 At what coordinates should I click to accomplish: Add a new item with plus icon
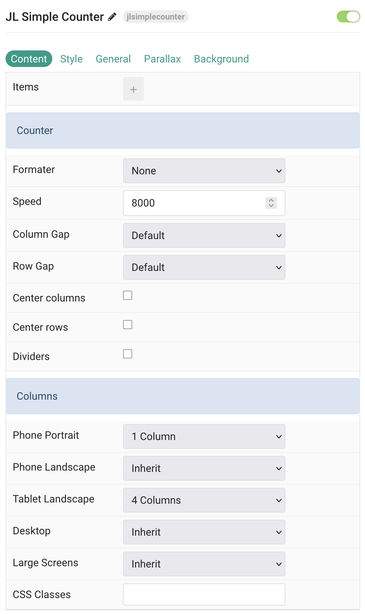(133, 89)
